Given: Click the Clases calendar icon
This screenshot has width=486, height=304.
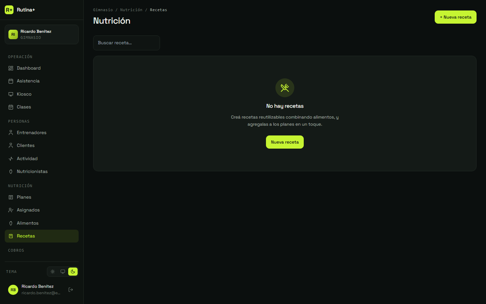Looking at the screenshot, I should coord(11,107).
